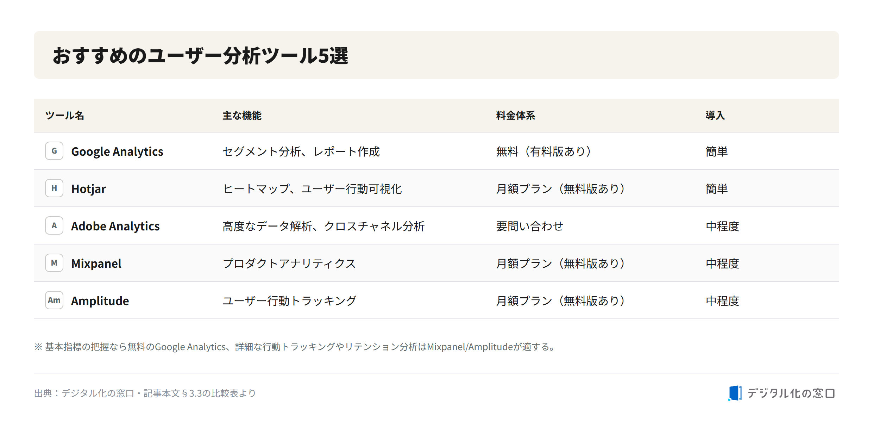Select the ツール名 column header
This screenshot has width=873, height=434.
click(65, 116)
